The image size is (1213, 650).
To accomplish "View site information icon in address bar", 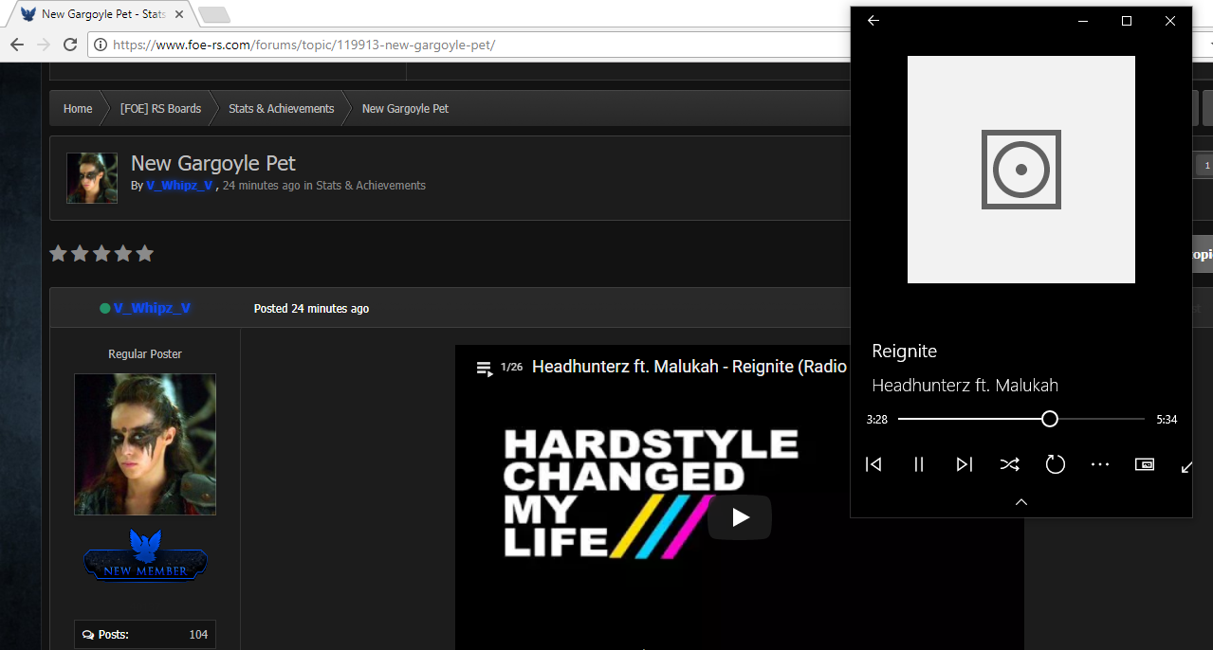I will point(101,45).
